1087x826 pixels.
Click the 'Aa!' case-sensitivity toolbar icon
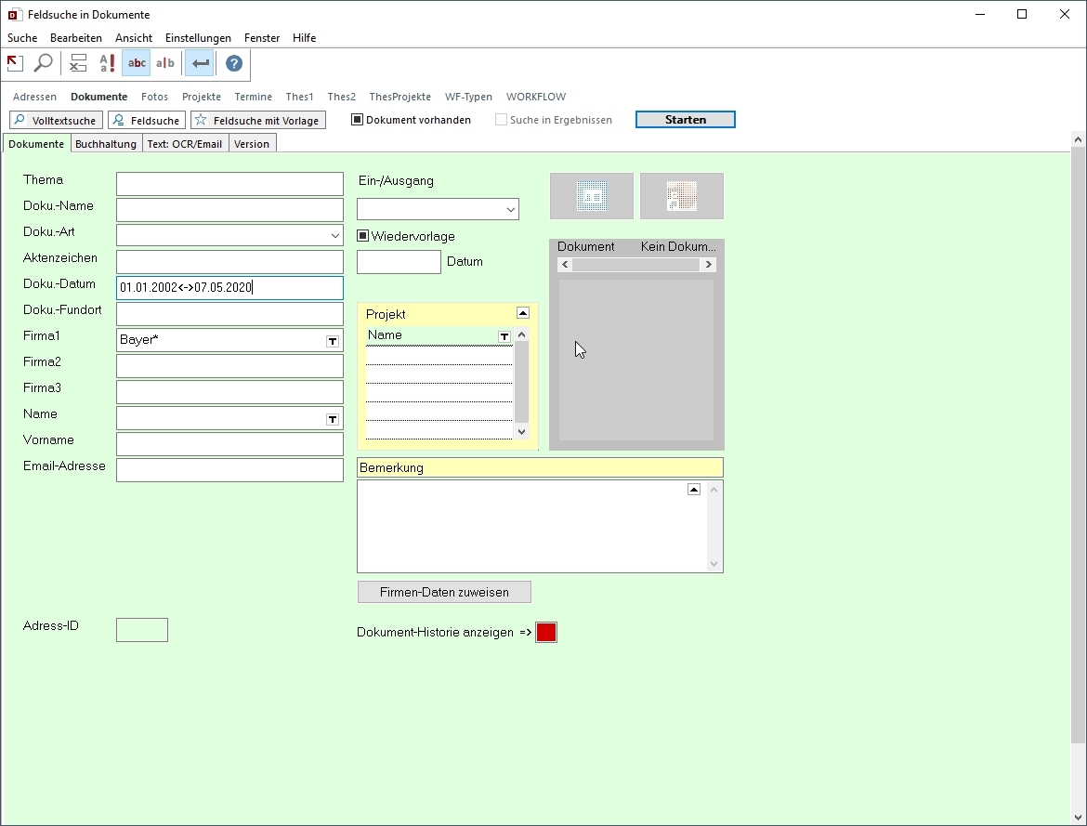point(107,63)
